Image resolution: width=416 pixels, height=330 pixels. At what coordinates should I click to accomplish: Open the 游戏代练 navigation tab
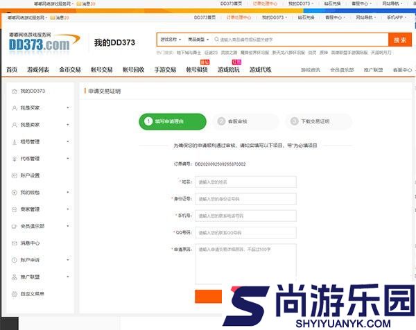(x=260, y=70)
